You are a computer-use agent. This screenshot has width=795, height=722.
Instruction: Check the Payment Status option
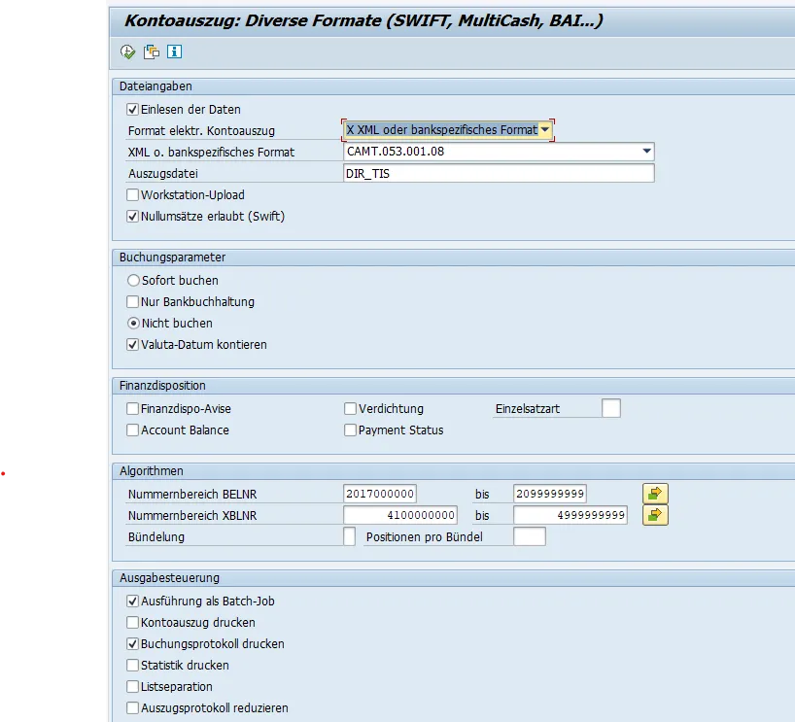coord(351,430)
